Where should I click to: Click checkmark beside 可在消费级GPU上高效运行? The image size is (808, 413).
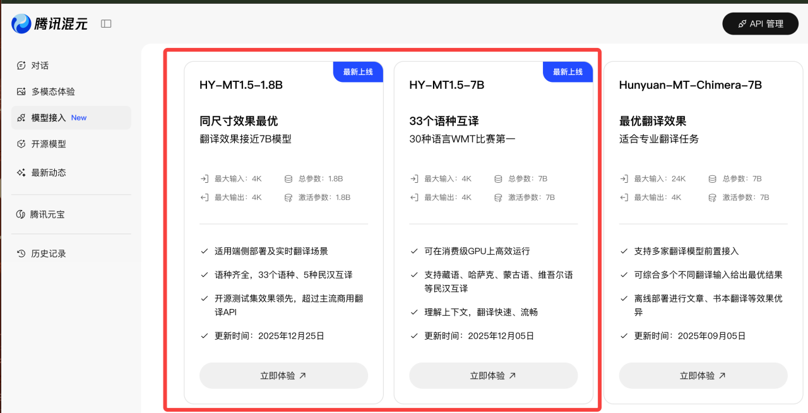coord(414,251)
